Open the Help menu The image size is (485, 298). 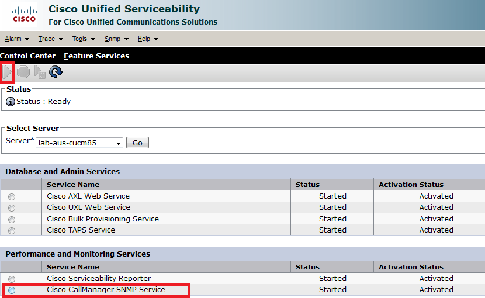(x=144, y=39)
